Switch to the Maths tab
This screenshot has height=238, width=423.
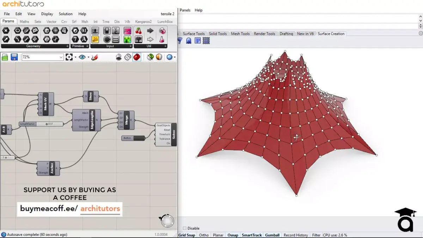coord(24,21)
